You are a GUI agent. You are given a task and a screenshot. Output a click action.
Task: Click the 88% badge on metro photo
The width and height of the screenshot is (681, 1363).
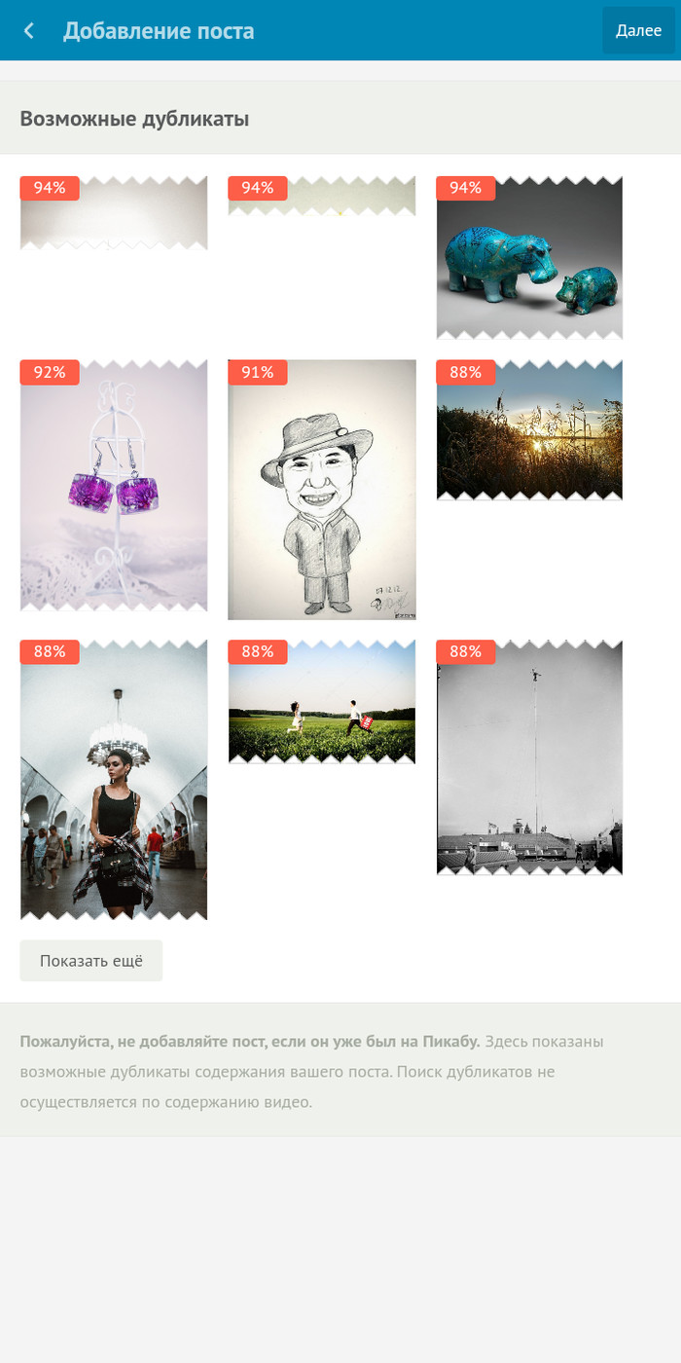coord(50,651)
